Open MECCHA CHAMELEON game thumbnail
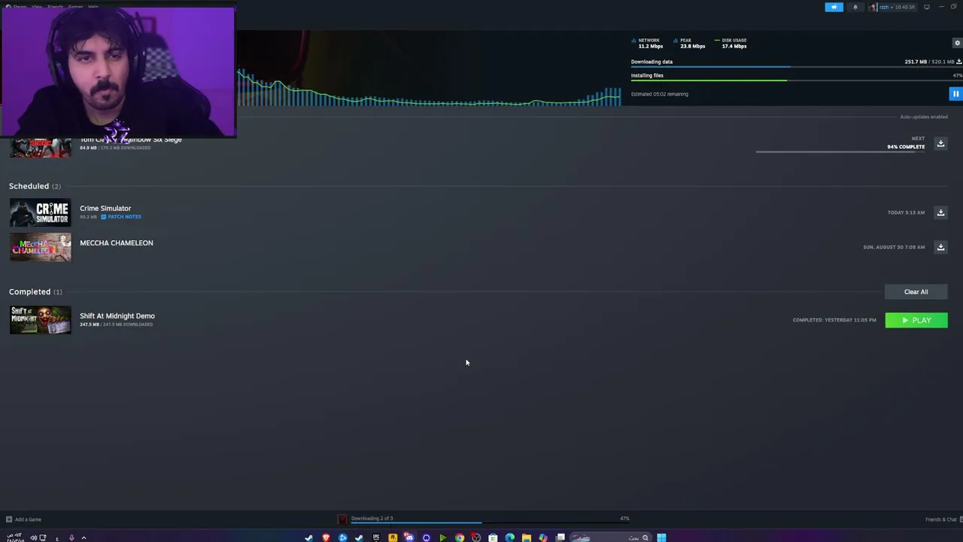 pyautogui.click(x=41, y=248)
